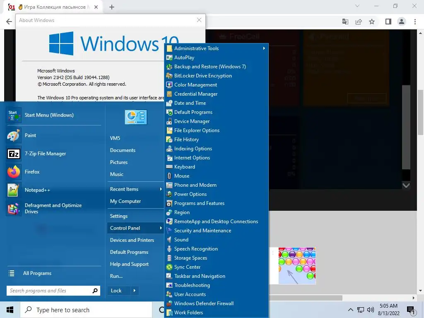Open the VM5 user folder

[135, 138]
